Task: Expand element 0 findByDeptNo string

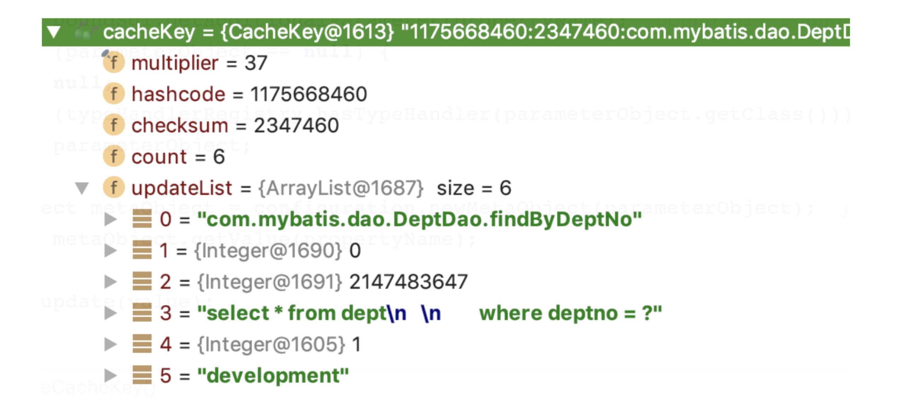Action: click(110, 219)
